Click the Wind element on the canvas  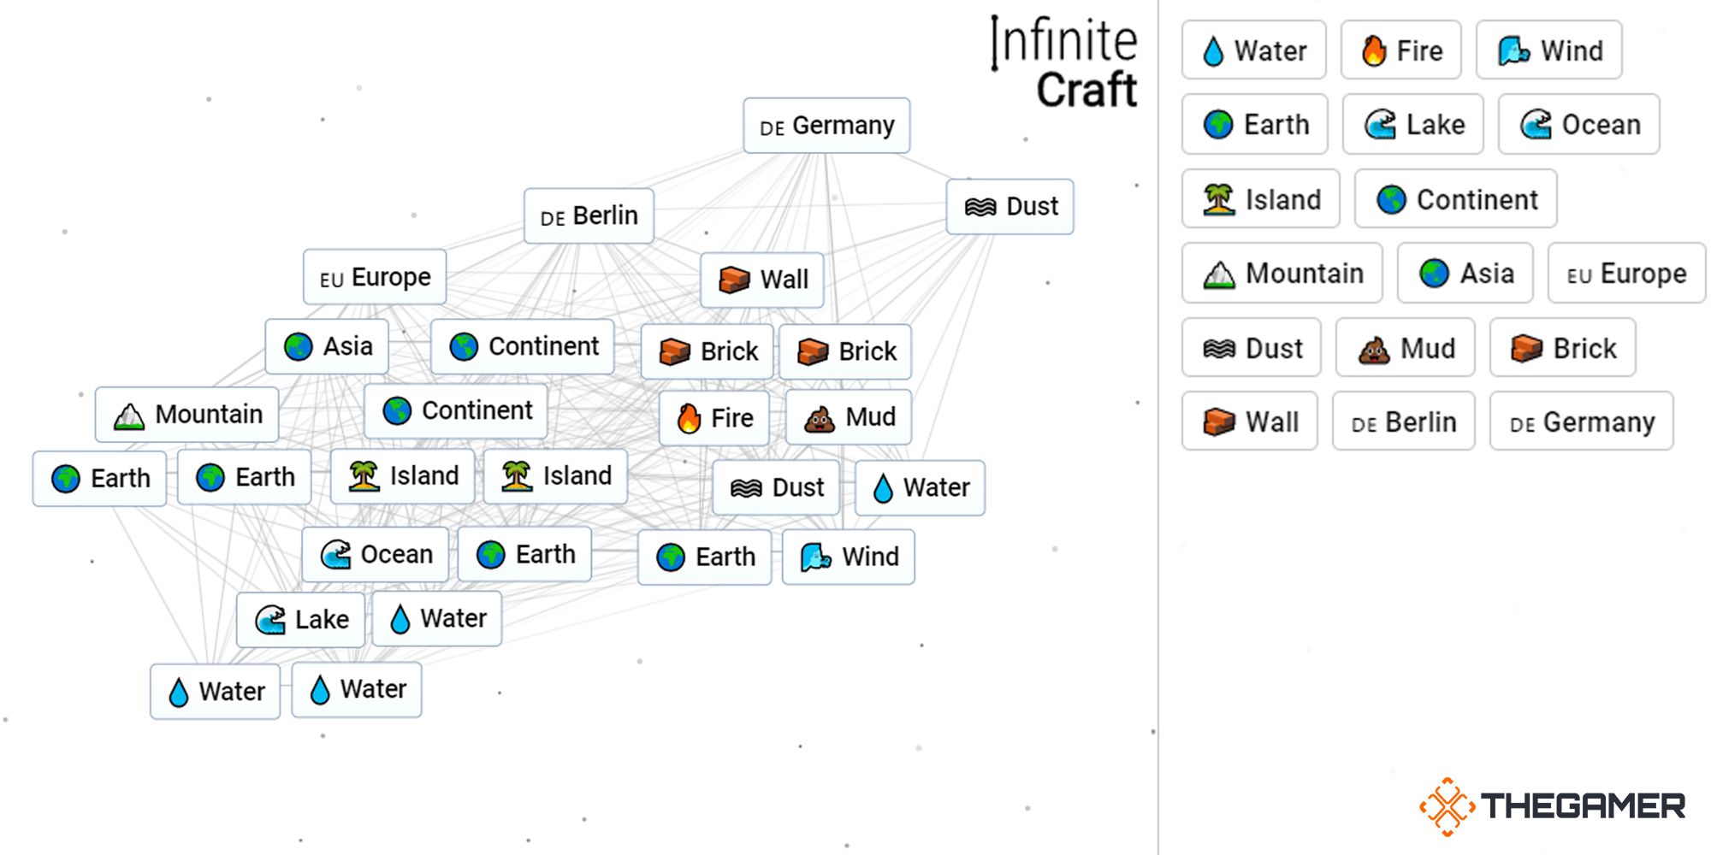point(848,557)
